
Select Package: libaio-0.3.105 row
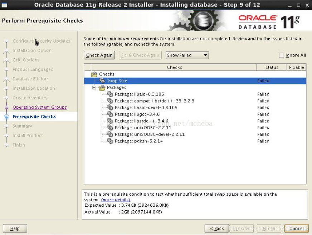coord(195,94)
